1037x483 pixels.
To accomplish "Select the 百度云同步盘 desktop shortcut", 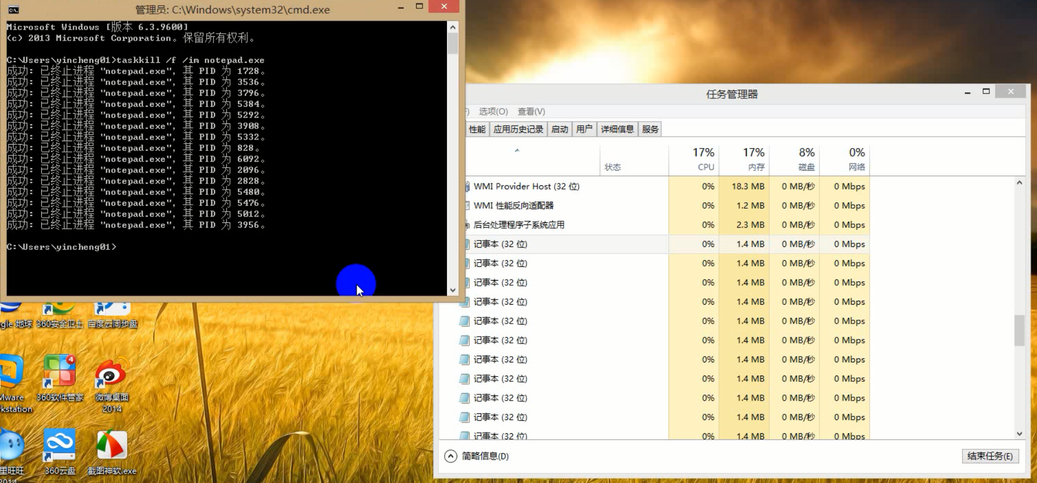I will [112, 316].
